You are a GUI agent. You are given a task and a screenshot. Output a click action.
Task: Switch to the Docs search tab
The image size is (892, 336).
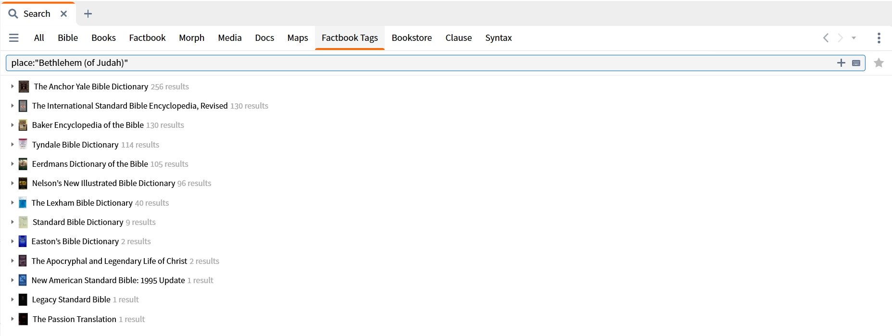click(264, 37)
